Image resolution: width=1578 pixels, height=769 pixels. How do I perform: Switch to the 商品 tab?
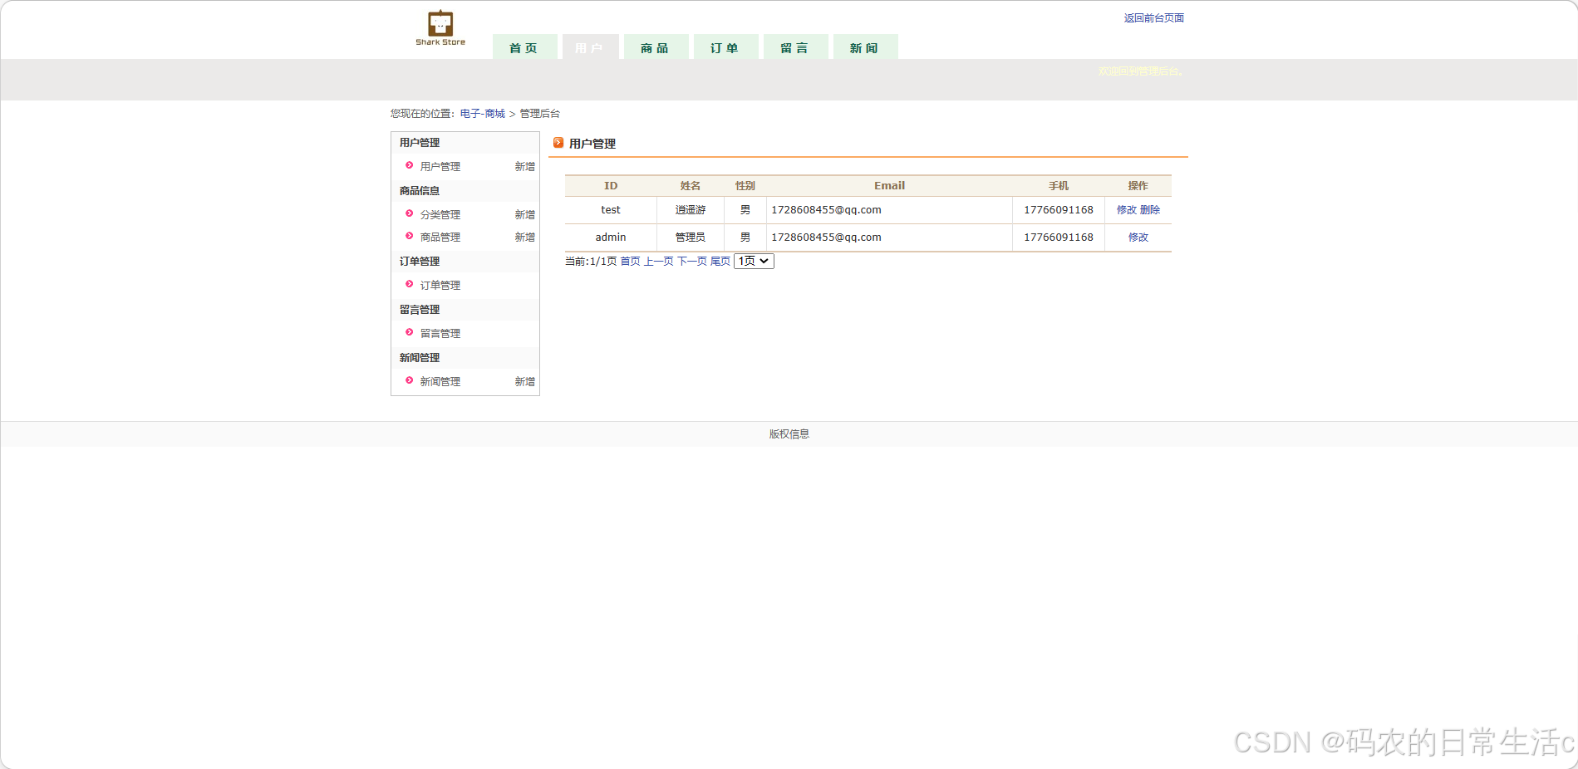656,47
